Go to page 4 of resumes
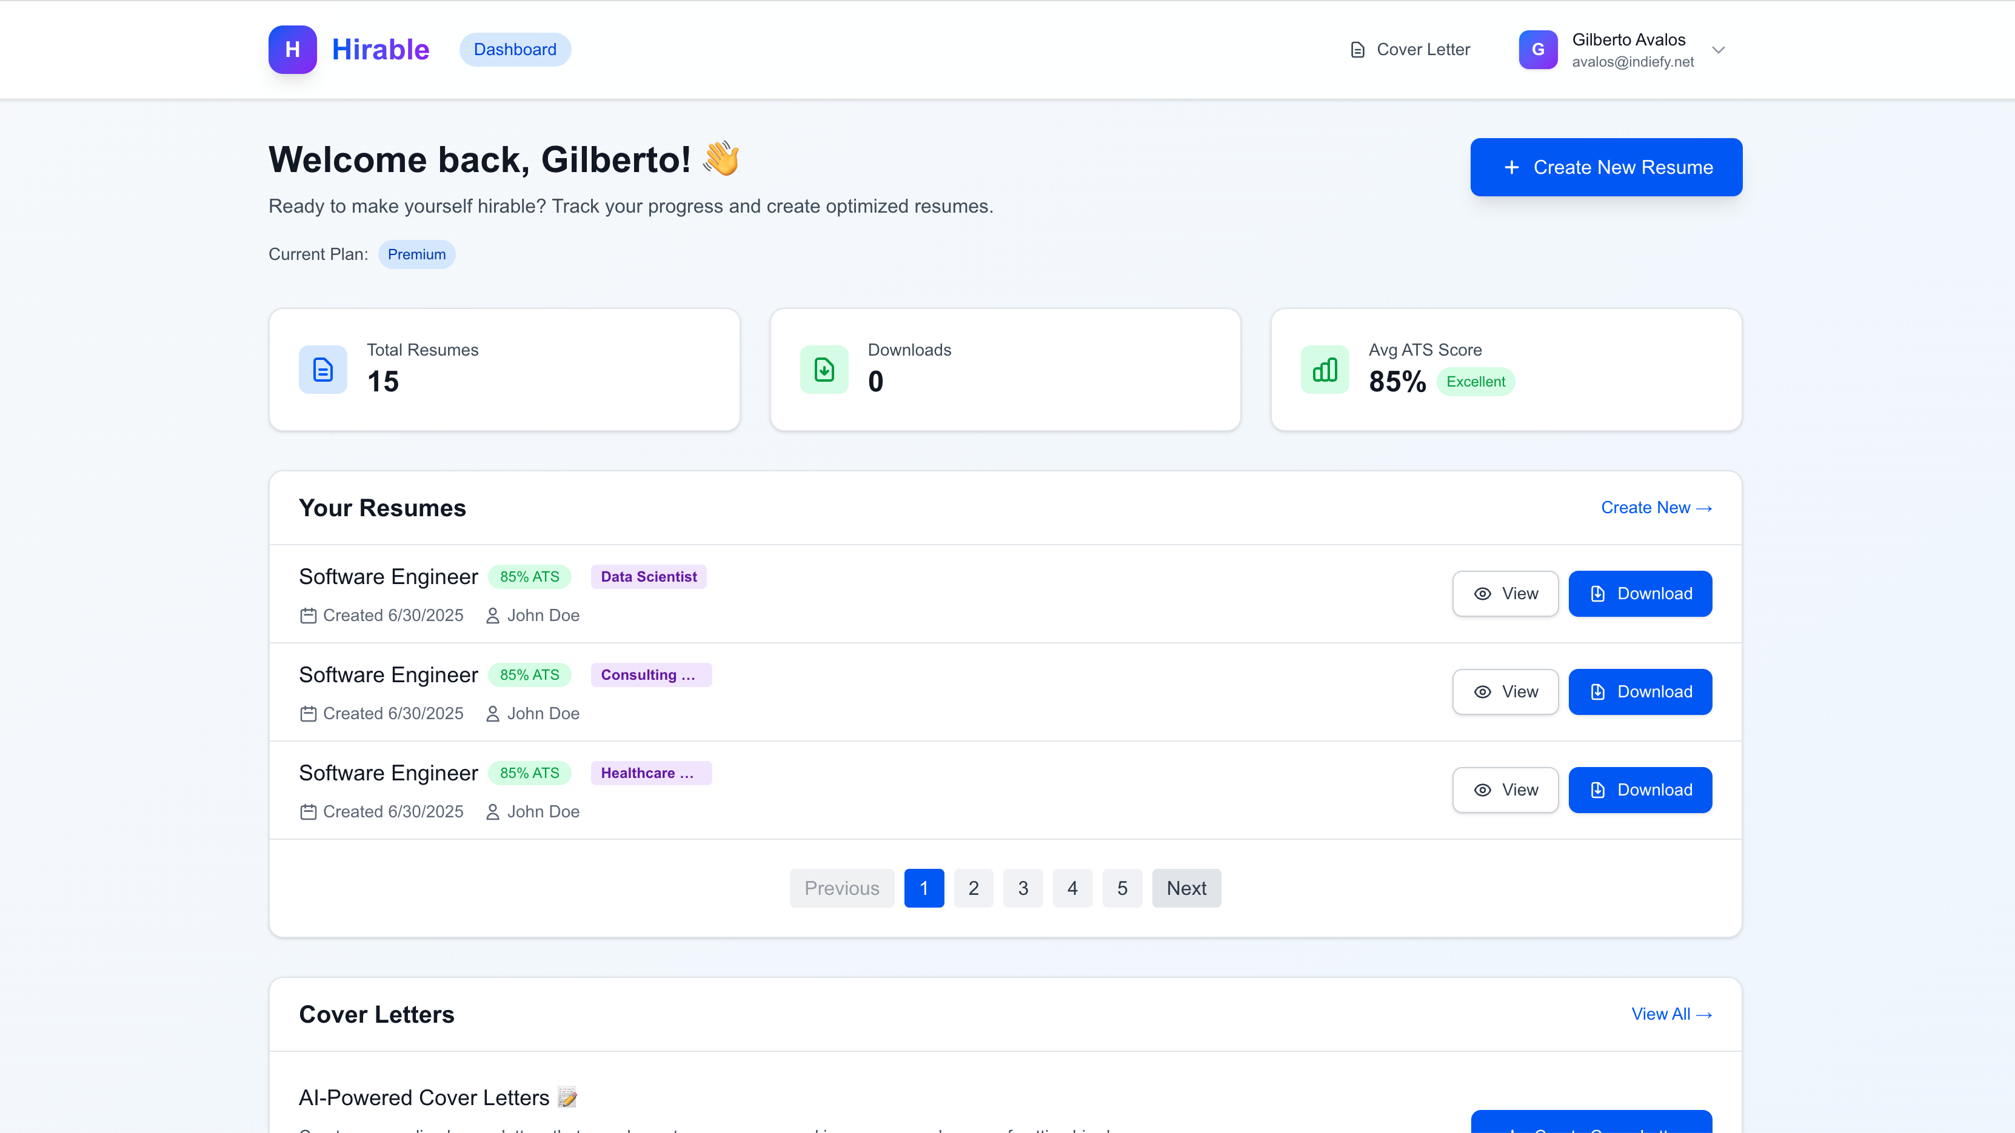The image size is (2015, 1133). pyautogui.click(x=1072, y=888)
